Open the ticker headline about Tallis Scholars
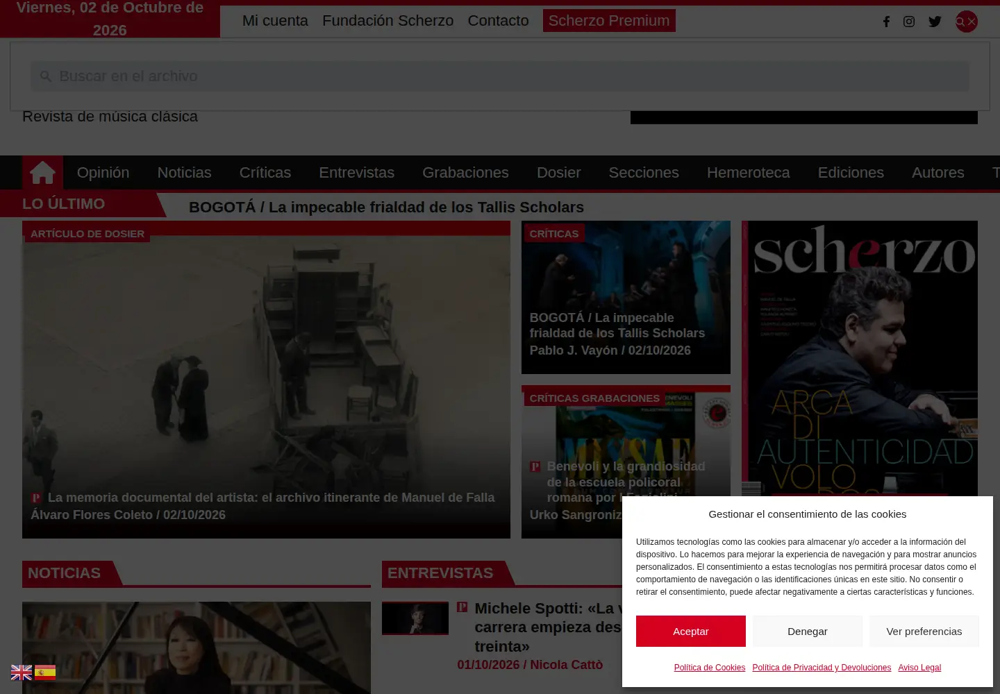Image resolution: width=1000 pixels, height=694 pixels. [x=386, y=207]
